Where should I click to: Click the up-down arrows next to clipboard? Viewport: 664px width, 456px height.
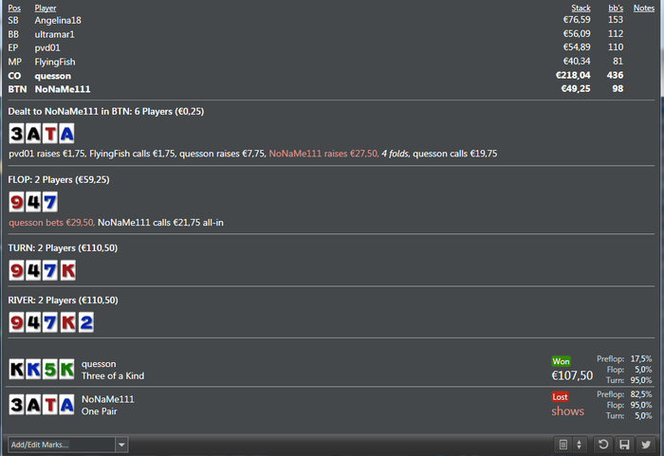click(579, 445)
